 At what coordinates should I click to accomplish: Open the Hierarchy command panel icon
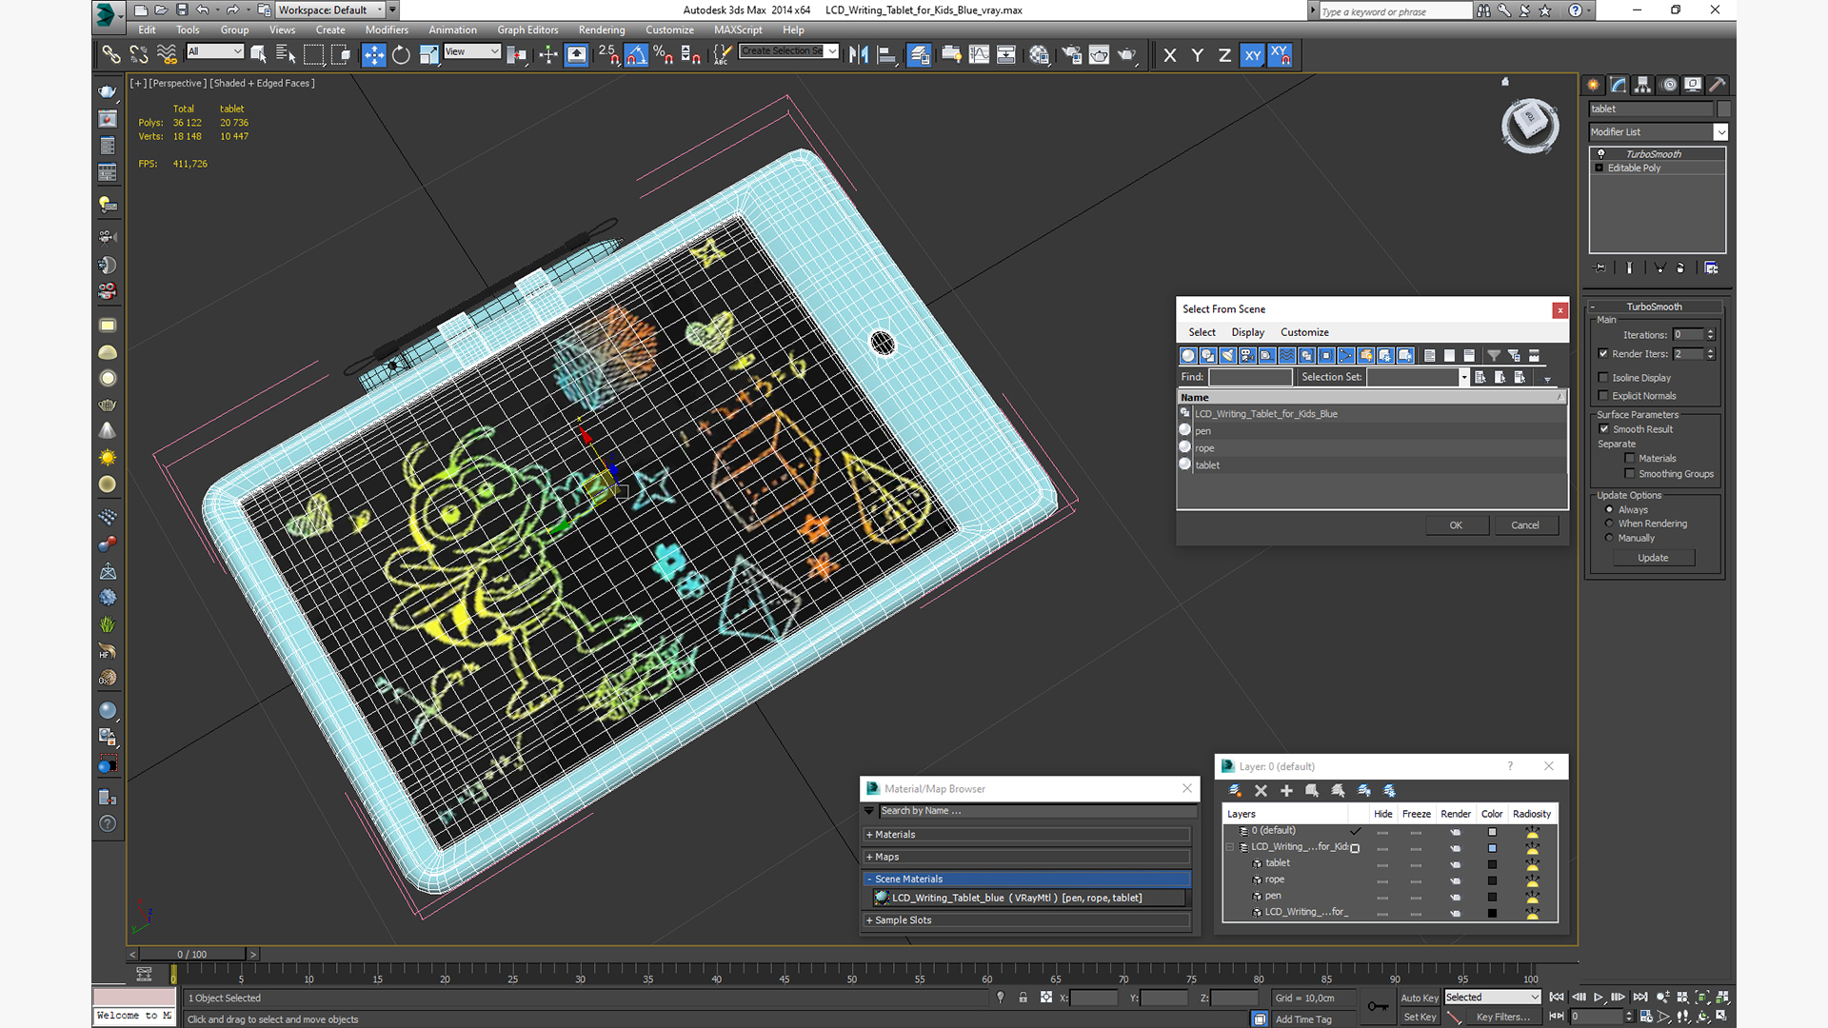(1643, 85)
